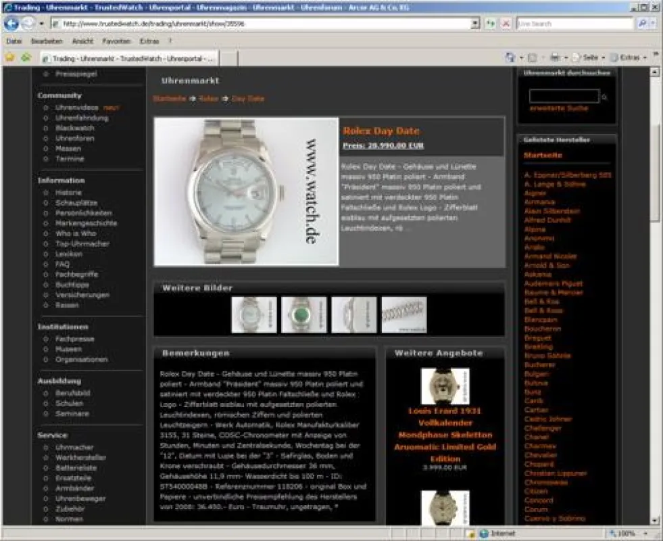This screenshot has height=541, width=663.
Task: Open the bracelet thumbnail image
Action: tap(403, 314)
